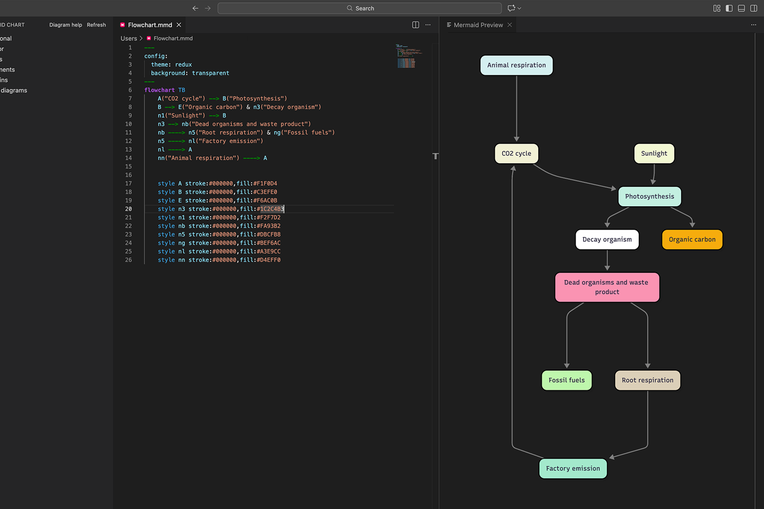Toggle the primary sidebar visibility
This screenshot has height=509, width=764.
[729, 8]
